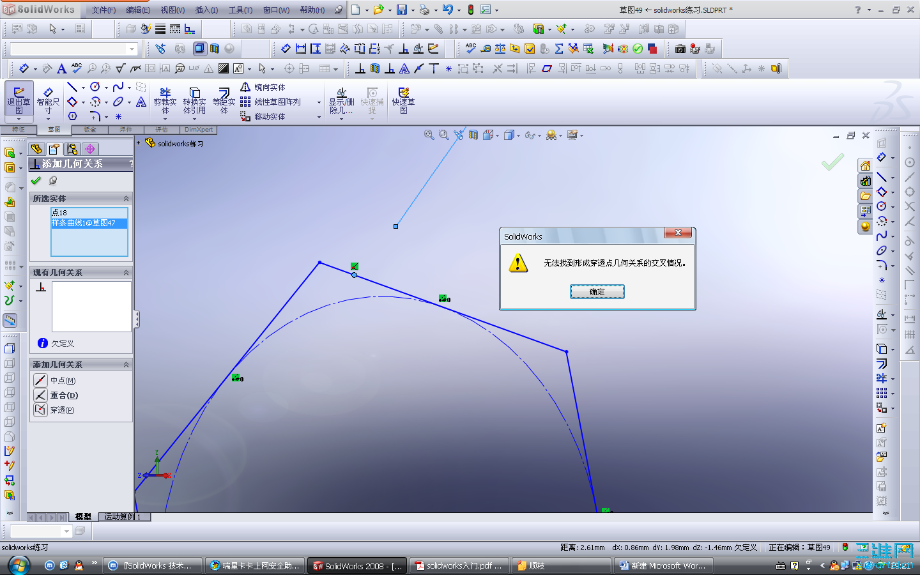
Task: Open the PropertyManager tab
Action: pos(54,149)
